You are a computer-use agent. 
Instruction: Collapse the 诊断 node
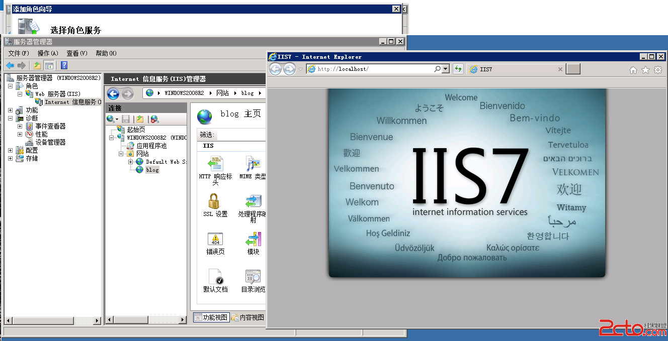[x=10, y=118]
